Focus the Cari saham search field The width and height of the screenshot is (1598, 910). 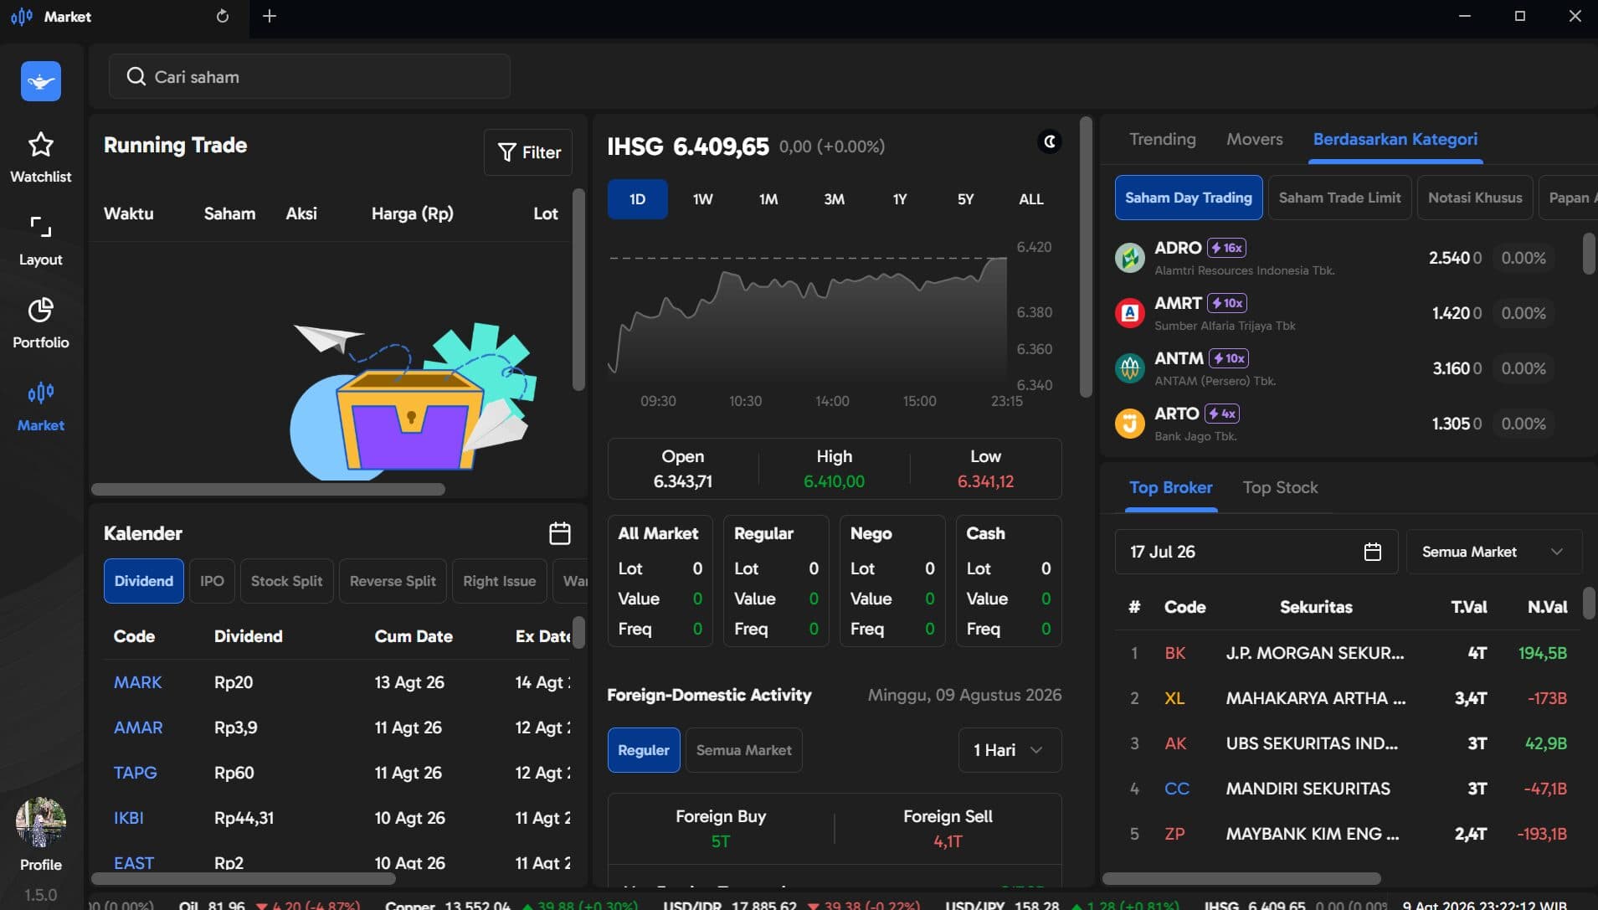coord(310,77)
